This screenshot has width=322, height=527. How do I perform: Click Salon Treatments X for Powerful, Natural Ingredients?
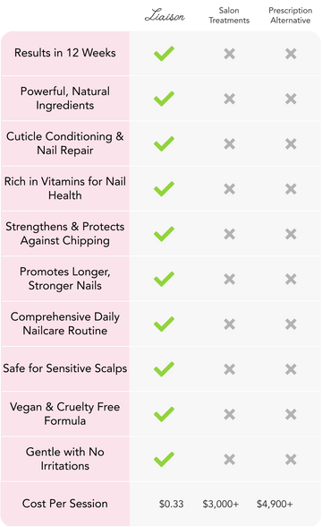click(229, 99)
